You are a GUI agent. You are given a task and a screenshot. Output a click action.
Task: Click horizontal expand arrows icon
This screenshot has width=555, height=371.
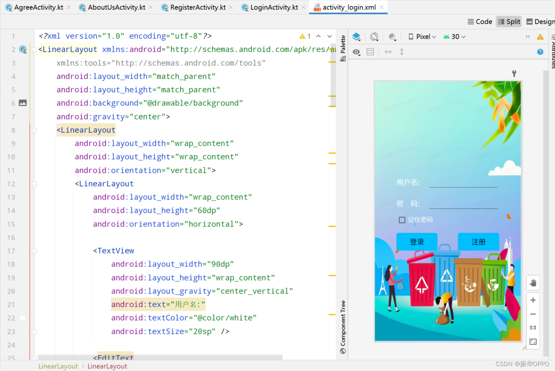(x=388, y=52)
